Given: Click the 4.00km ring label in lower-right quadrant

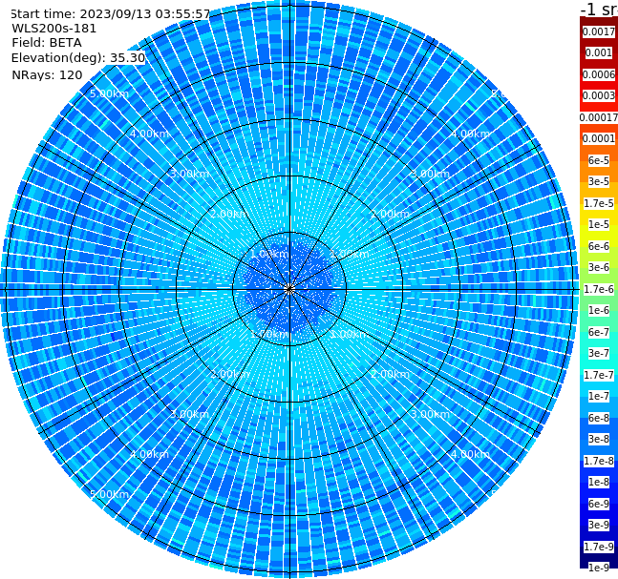Looking at the screenshot, I should coord(470,454).
